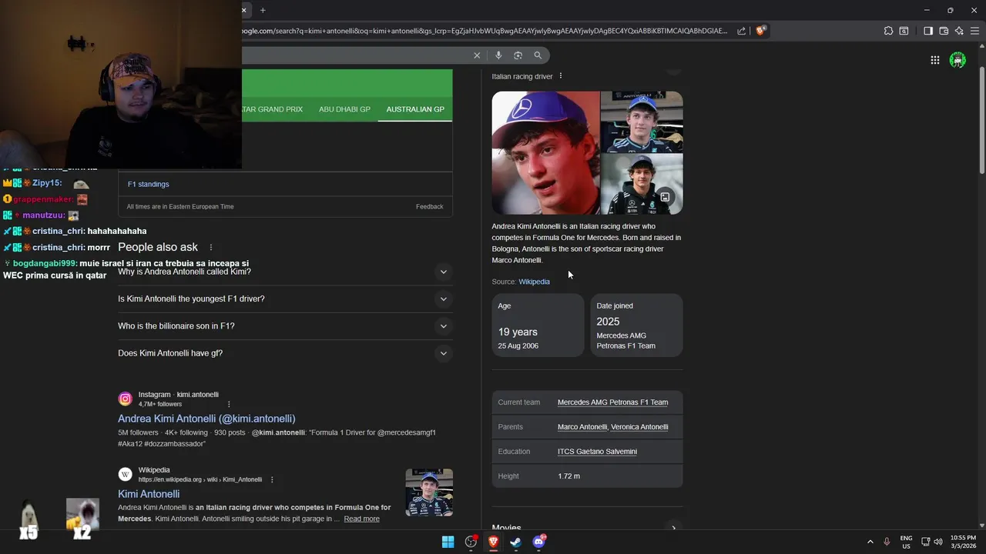986x554 pixels.
Task: Open the large Antonelli portrait photo
Action: 545,152
